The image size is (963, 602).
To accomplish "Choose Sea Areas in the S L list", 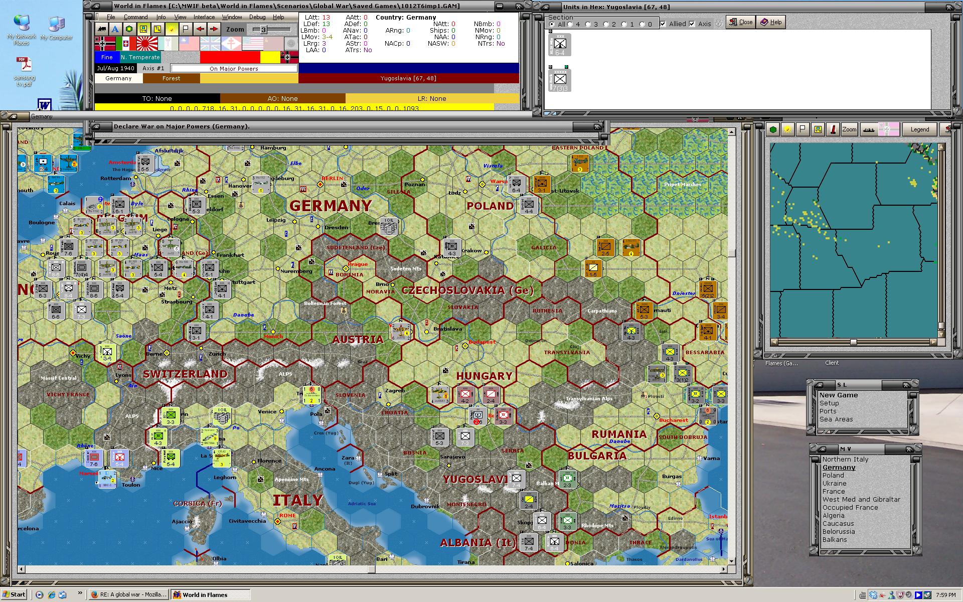I will pos(836,419).
